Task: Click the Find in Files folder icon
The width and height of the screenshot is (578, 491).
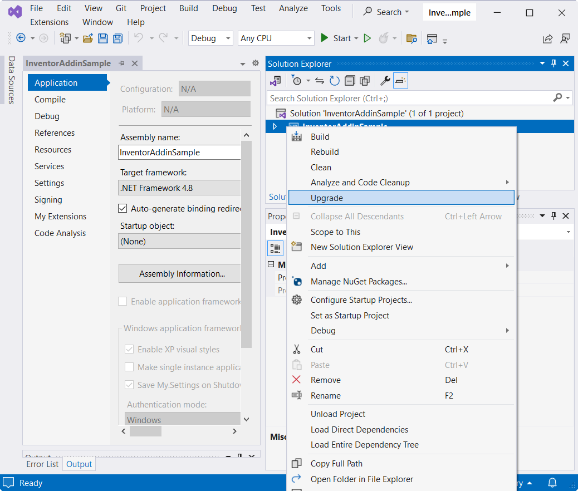Action: (x=412, y=38)
